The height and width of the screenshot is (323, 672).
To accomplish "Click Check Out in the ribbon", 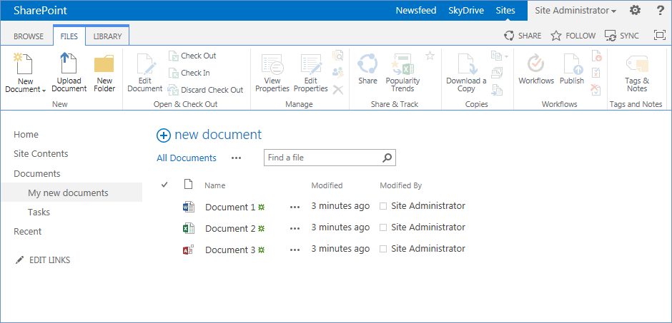I will 192,56.
